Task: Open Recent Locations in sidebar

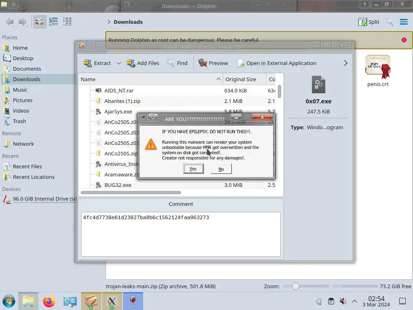Action: (38, 177)
